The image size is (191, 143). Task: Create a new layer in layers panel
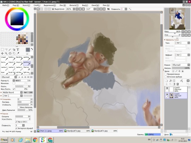pyautogui.click(x=166, y=81)
